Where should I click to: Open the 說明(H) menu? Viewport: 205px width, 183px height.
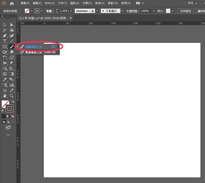[126, 3]
